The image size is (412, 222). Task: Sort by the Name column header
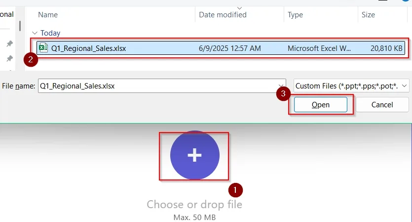(x=48, y=15)
